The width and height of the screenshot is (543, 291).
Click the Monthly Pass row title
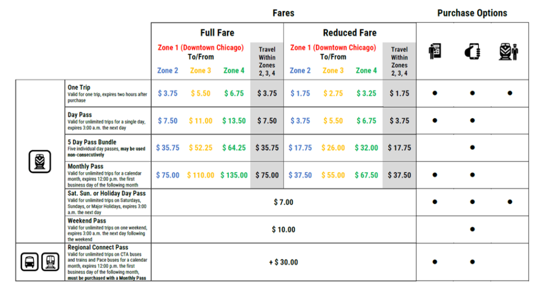point(85,166)
